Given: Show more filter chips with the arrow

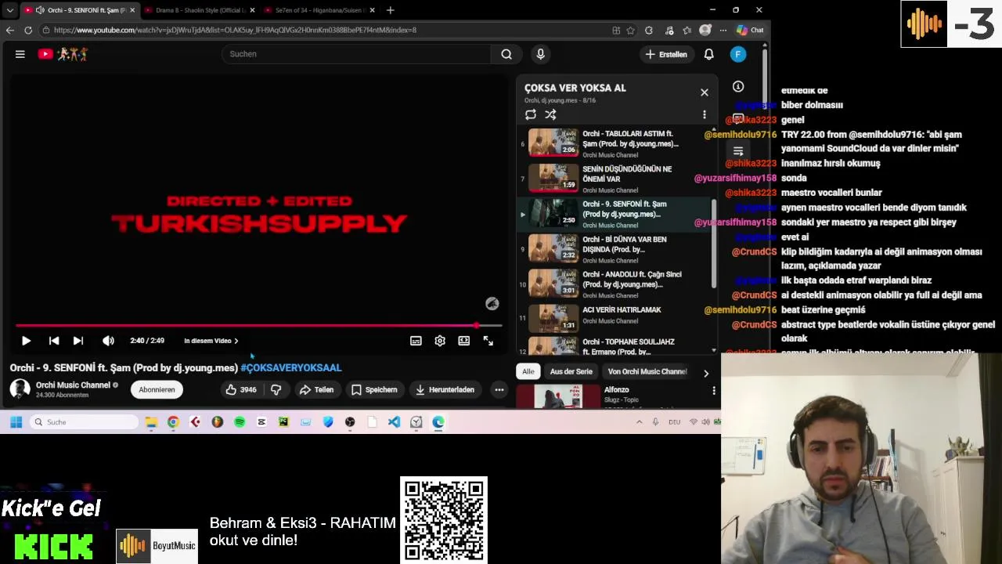Looking at the screenshot, I should click(x=706, y=373).
